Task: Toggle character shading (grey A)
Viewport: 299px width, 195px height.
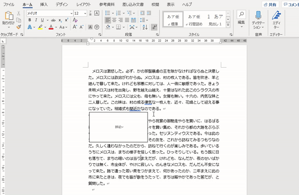Action: coord(90,27)
